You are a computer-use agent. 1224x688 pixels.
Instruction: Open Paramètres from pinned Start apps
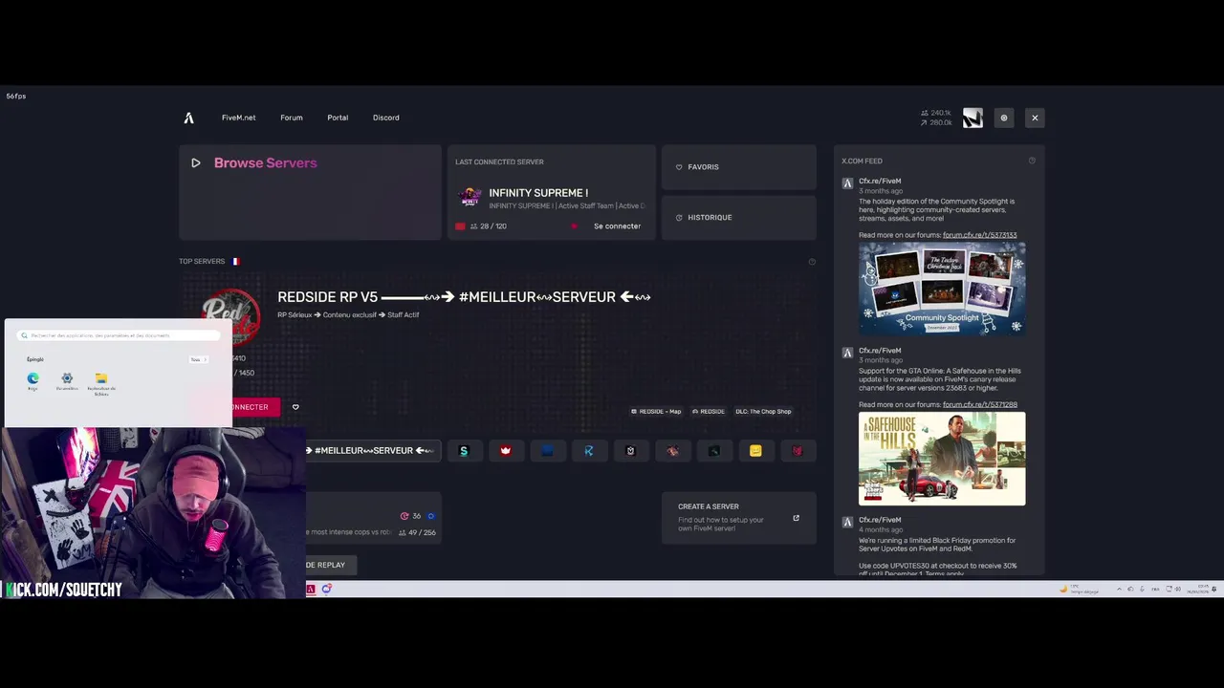point(67,381)
